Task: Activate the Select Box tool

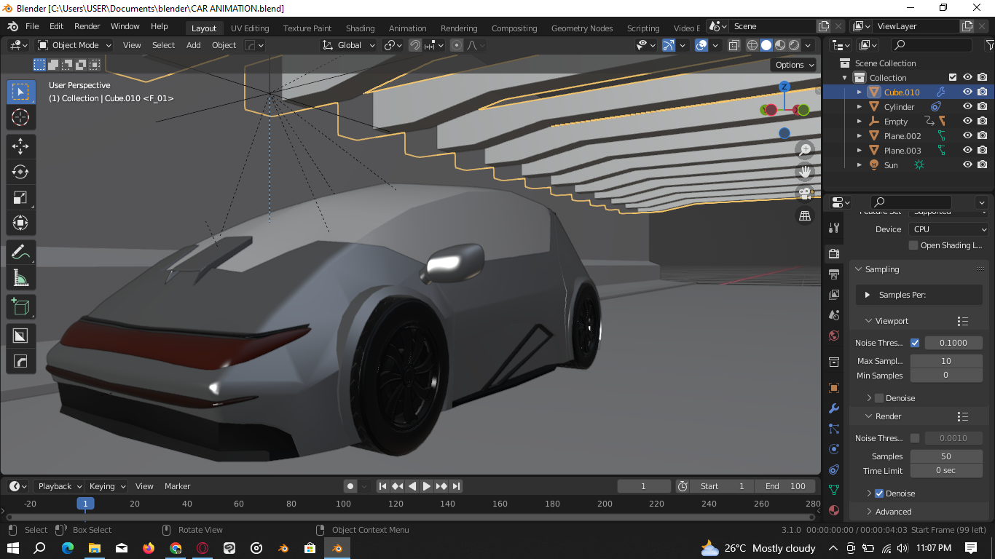Action: 20,92
